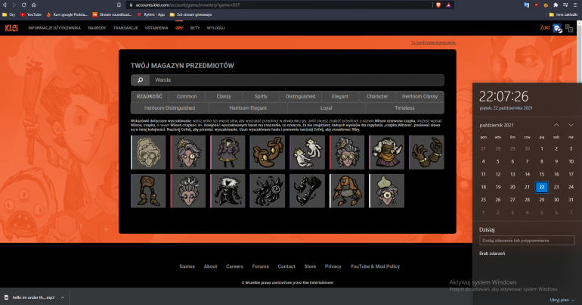582x305 pixels.
Task: Click YouTube & Mod Policy footer link
Action: click(x=375, y=266)
